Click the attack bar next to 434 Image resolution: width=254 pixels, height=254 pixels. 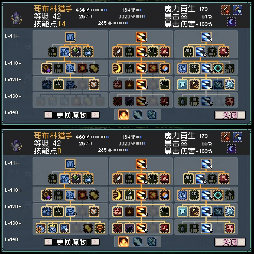[x=99, y=10]
